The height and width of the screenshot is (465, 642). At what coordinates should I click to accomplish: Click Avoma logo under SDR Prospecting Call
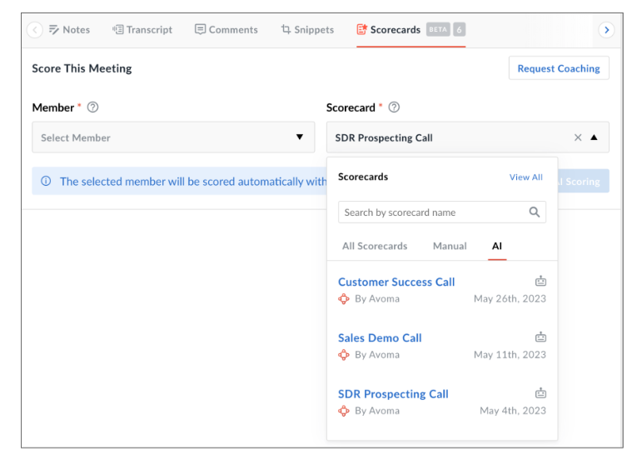coord(344,411)
